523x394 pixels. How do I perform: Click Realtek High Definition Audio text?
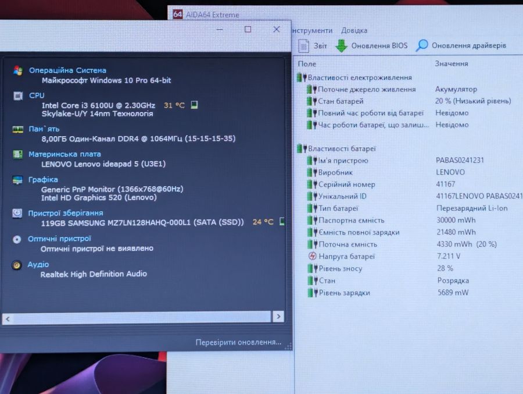pos(94,274)
